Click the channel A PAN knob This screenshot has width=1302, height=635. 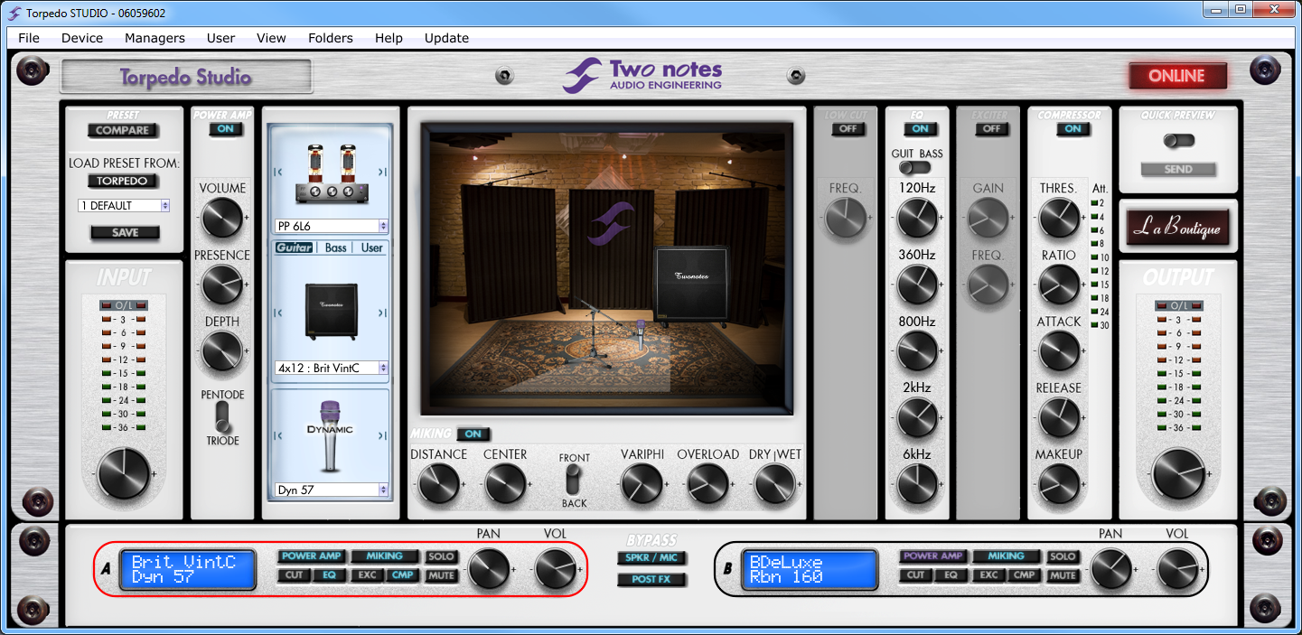coord(489,569)
